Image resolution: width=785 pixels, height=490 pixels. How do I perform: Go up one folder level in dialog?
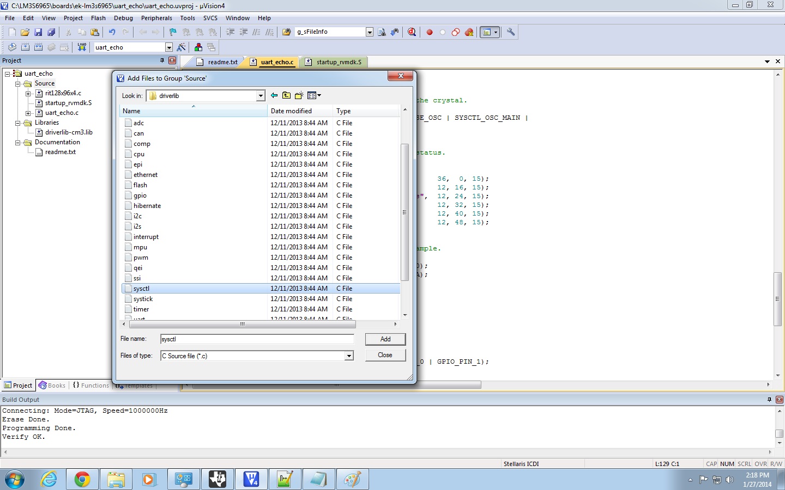pos(286,96)
